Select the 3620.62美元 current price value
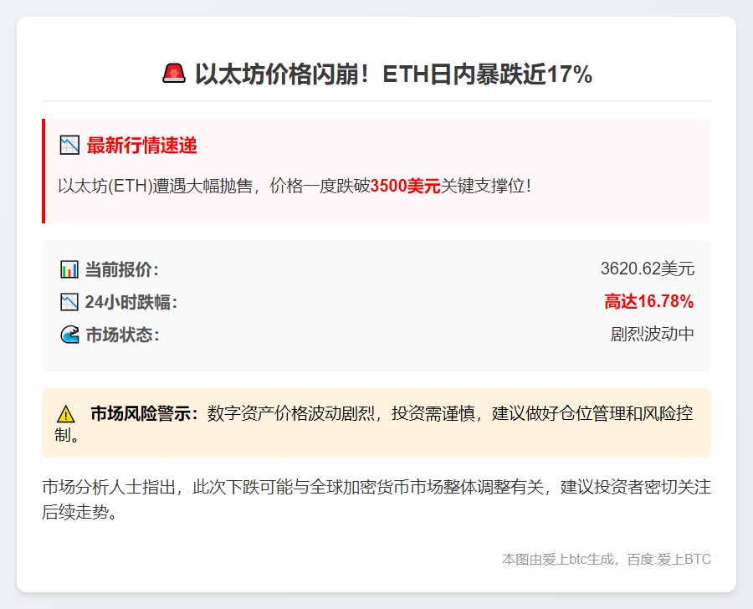This screenshot has width=753, height=609. point(647,269)
